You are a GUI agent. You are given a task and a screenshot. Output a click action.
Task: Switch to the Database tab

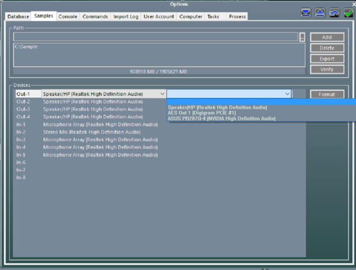pyautogui.click(x=18, y=17)
